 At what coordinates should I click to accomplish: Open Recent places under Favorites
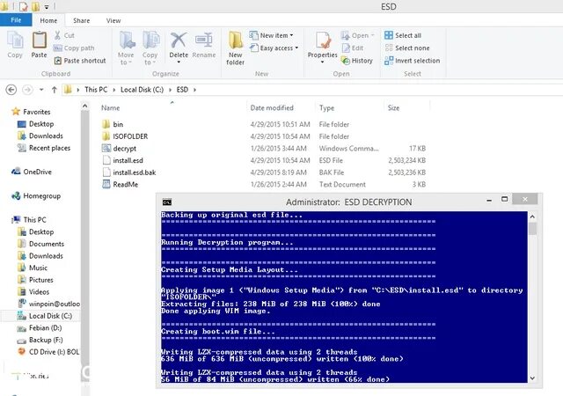(x=44, y=148)
